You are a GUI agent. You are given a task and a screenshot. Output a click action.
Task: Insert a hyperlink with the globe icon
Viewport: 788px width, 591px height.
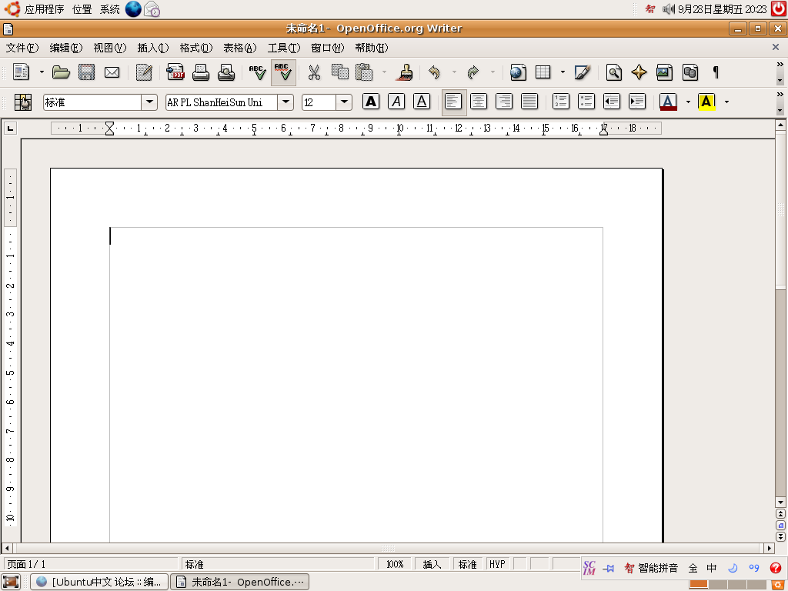[x=518, y=72]
